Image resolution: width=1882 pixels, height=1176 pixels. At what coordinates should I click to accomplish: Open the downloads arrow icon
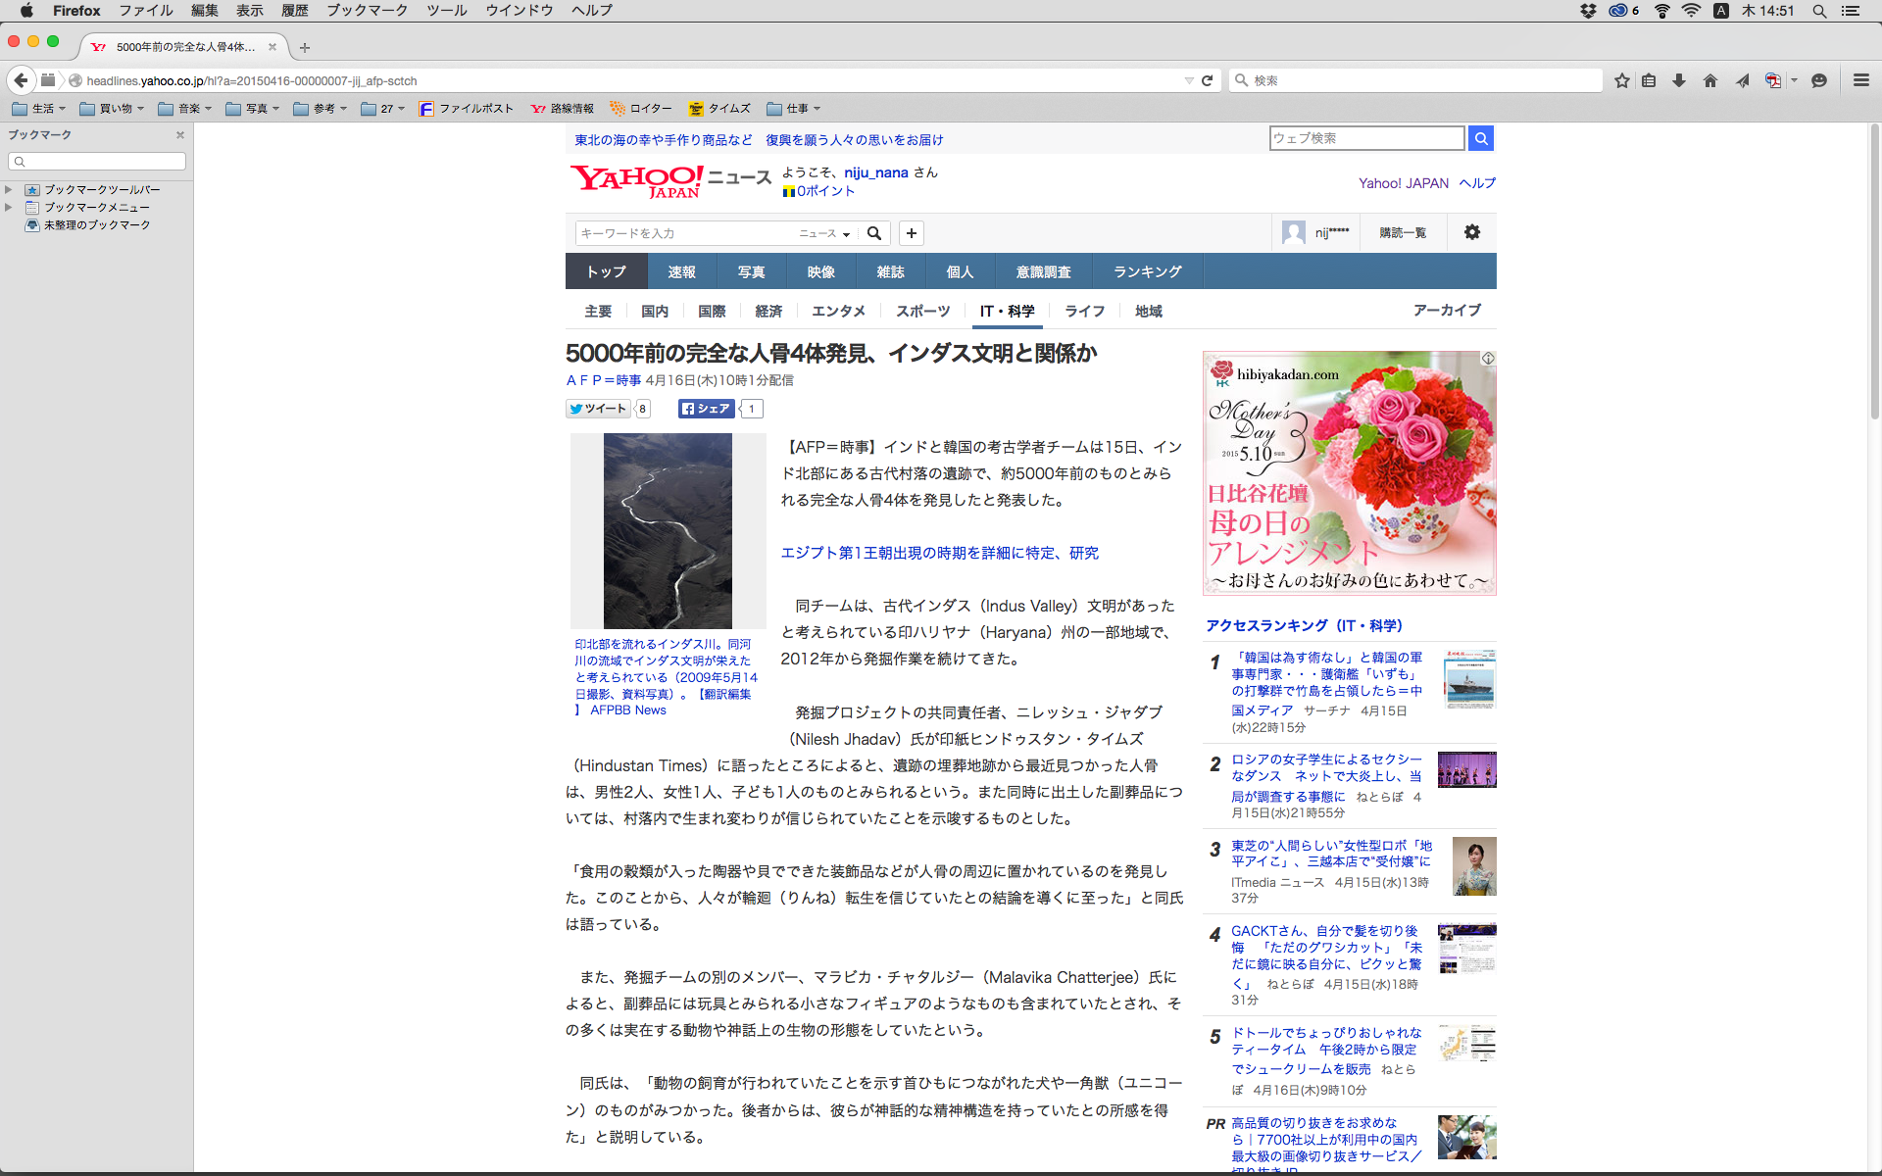tap(1679, 80)
